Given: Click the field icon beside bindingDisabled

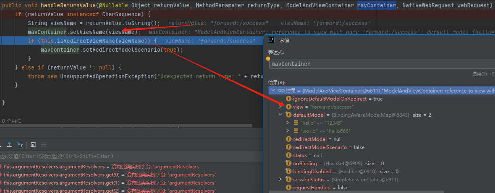Looking at the screenshot, I should 288,171.
